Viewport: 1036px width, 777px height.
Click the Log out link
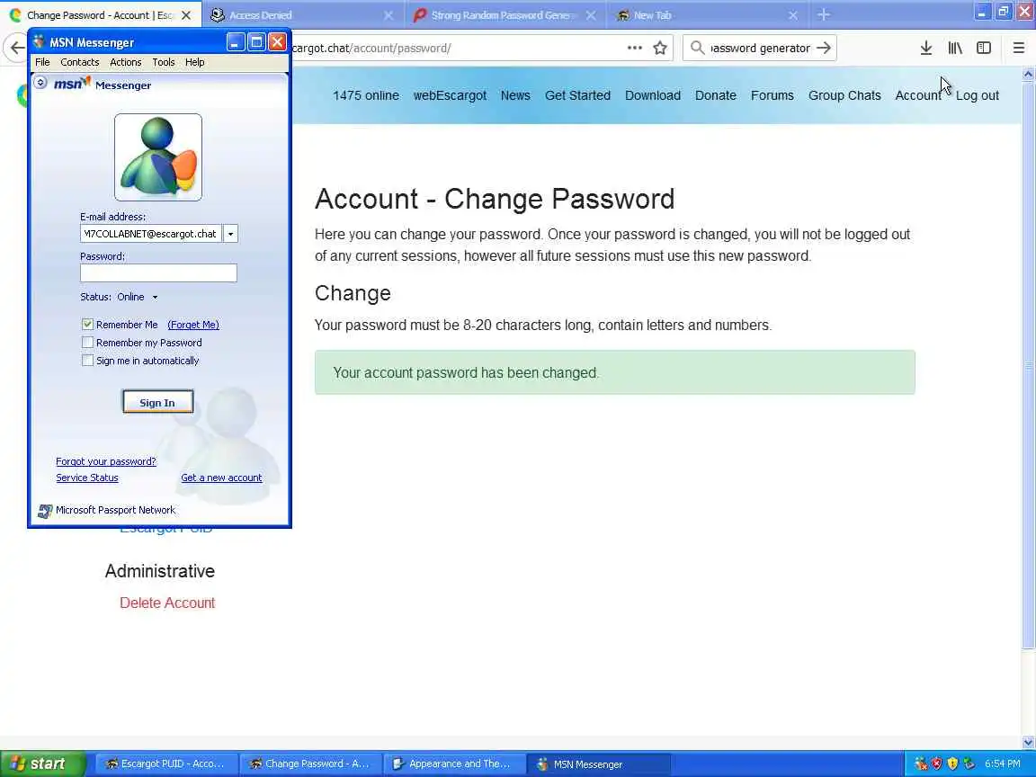978,95
